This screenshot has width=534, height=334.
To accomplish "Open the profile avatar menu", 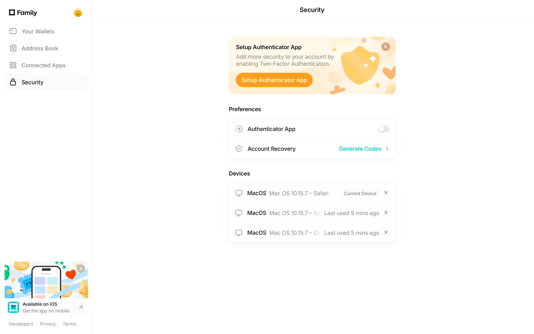I will (78, 13).
